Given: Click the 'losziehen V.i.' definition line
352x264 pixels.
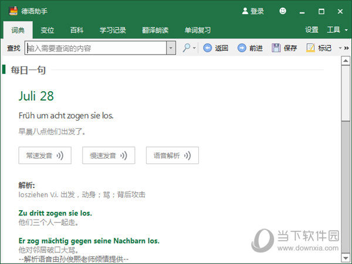Looking at the screenshot, I should (x=82, y=194).
